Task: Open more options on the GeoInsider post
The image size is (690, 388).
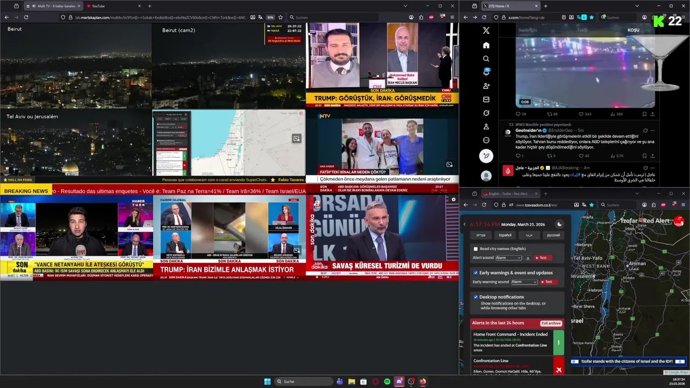Action: 652,130
